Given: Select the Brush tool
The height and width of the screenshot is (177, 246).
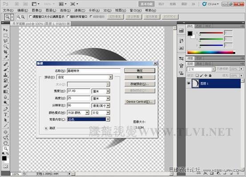Looking at the screenshot, I should [x=5, y=69].
